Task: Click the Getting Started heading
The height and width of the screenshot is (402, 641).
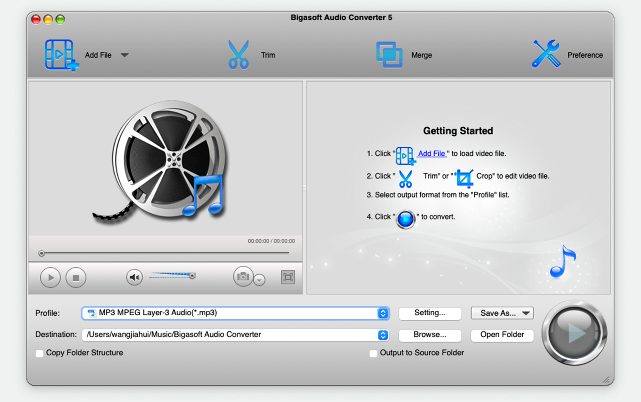Action: coord(458,131)
